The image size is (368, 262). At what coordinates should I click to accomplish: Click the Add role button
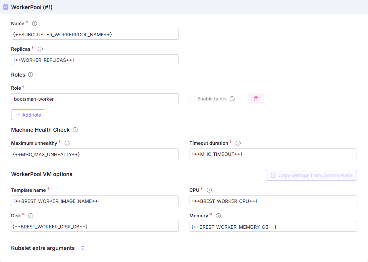[28, 115]
